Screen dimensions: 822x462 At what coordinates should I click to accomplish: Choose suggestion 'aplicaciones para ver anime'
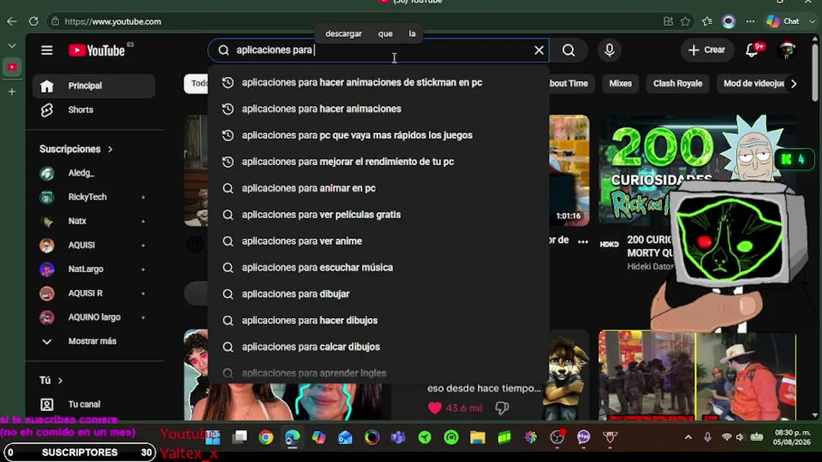(x=378, y=241)
